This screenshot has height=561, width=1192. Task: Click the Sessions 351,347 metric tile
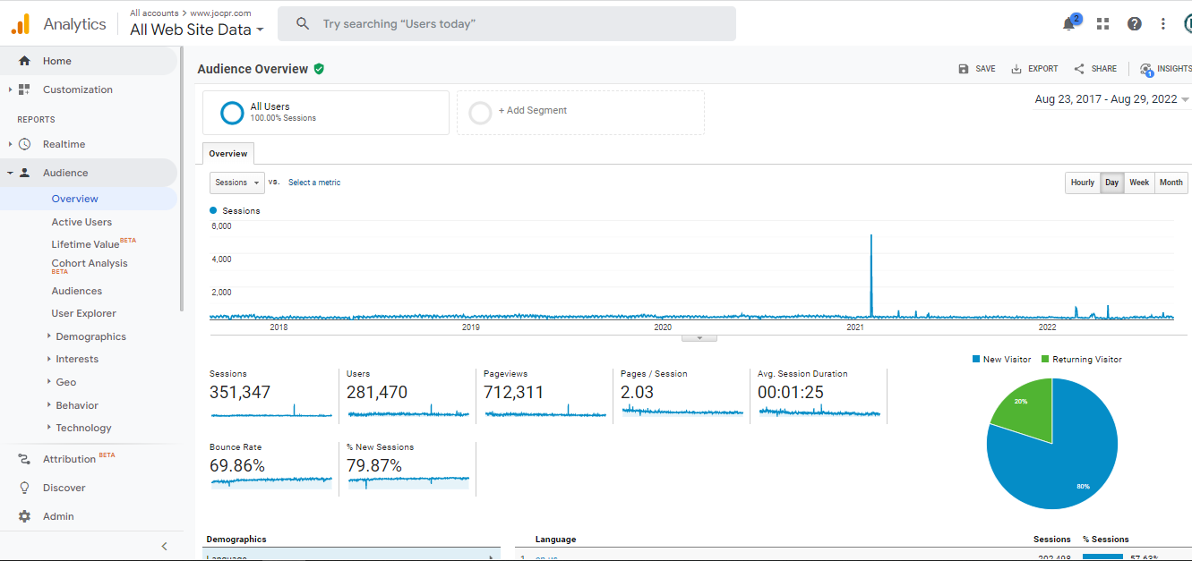tap(270, 394)
